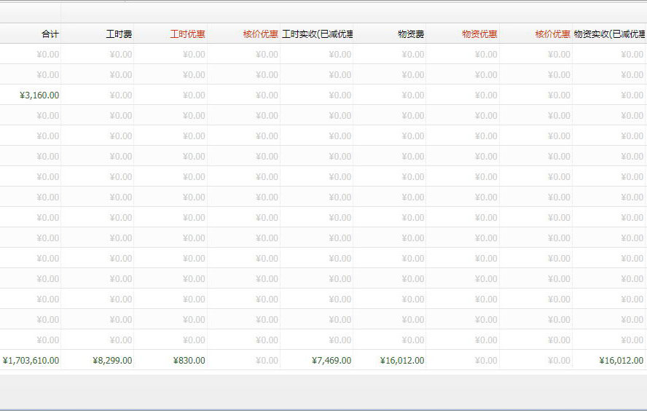Screen dimensions: 647x411
Task: Click 核价优惠 header next to 工时优惠
Action: tap(260, 34)
